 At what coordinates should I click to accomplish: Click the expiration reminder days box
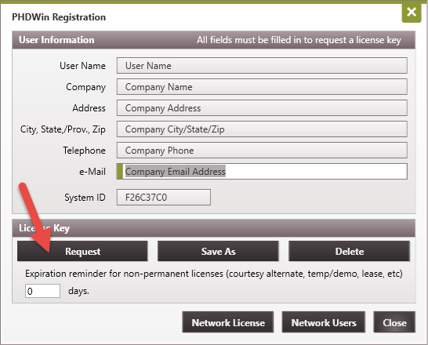[42, 291]
